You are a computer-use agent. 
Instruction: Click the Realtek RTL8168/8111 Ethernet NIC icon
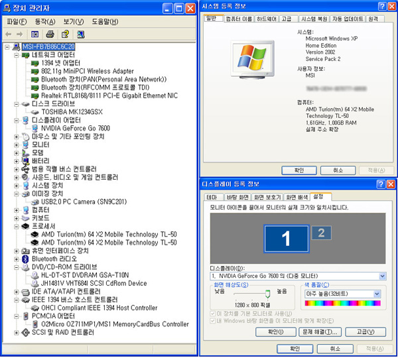[34, 96]
